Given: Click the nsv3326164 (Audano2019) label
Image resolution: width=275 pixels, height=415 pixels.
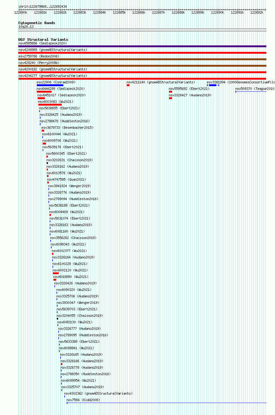Looking at the screenshot, I should (73, 257).
